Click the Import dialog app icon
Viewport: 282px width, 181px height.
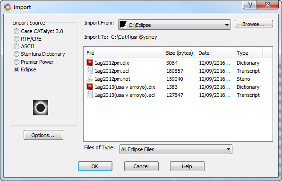click(x=8, y=7)
